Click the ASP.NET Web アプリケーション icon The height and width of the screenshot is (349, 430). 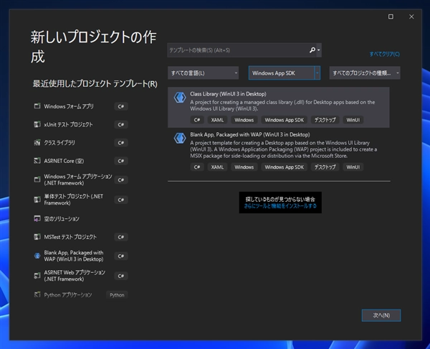[37, 275]
